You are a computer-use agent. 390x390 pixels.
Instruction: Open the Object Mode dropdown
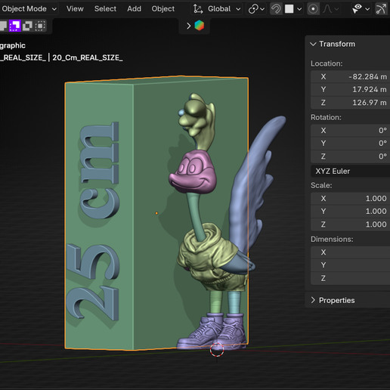29,9
